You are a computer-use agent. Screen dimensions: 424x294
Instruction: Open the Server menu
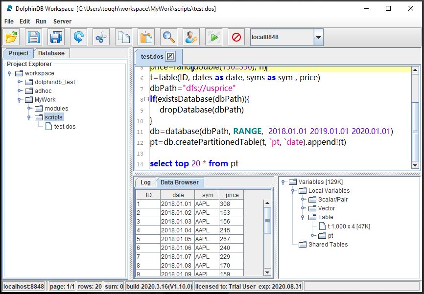(63, 22)
